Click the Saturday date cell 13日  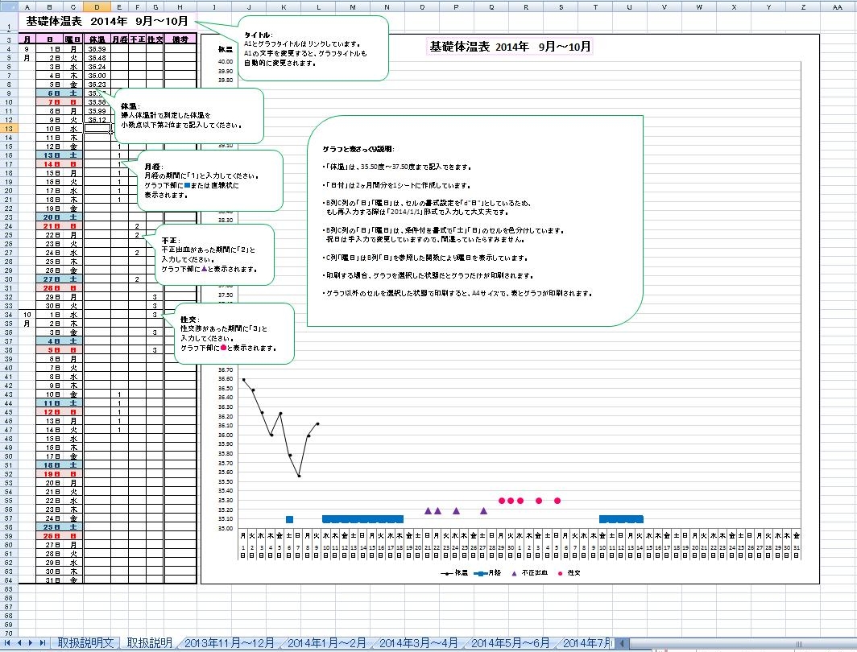click(50, 155)
